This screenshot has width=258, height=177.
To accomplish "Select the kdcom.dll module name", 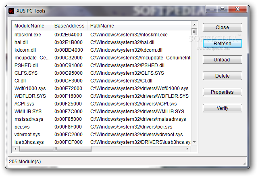I will tap(25, 50).
